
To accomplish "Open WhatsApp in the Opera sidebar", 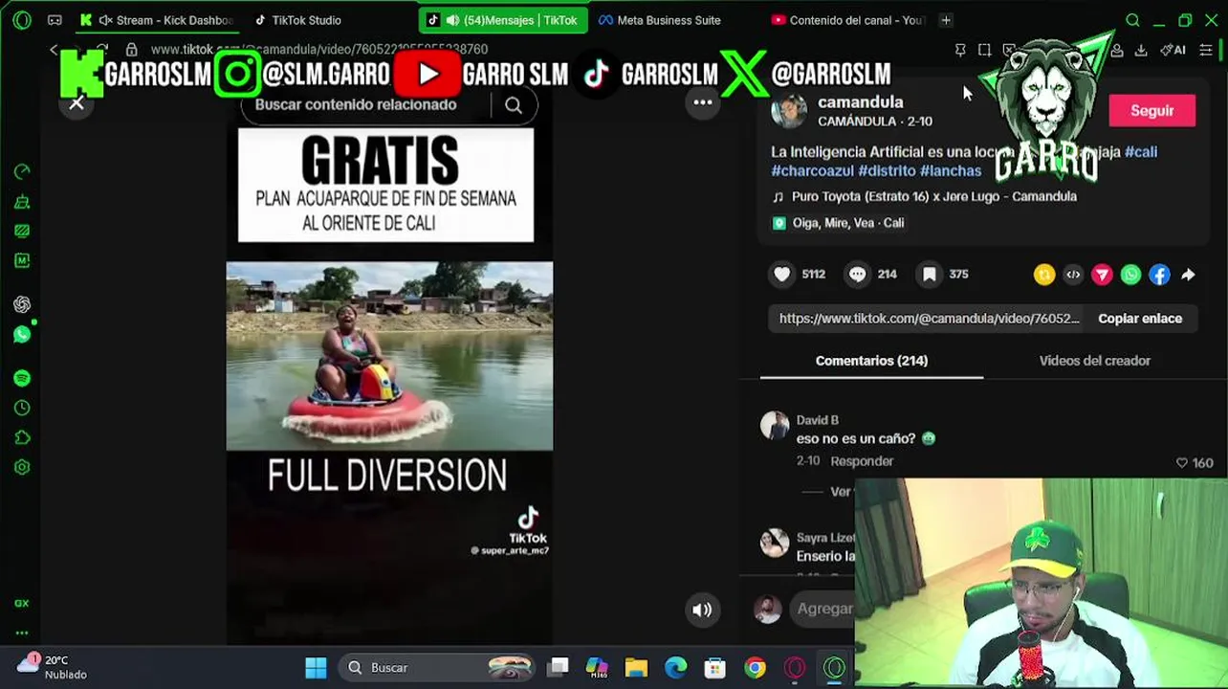I will point(22,334).
